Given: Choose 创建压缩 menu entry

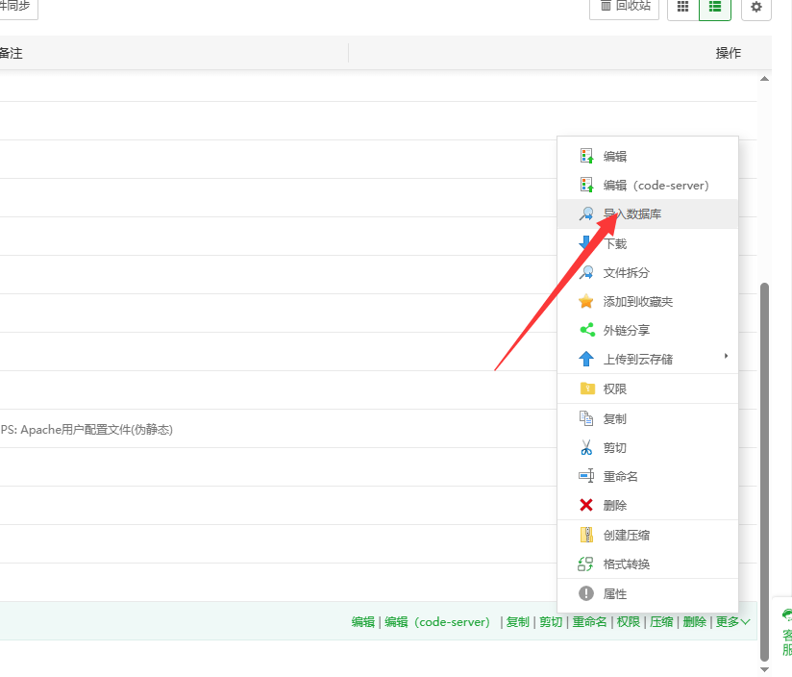Looking at the screenshot, I should (648, 535).
